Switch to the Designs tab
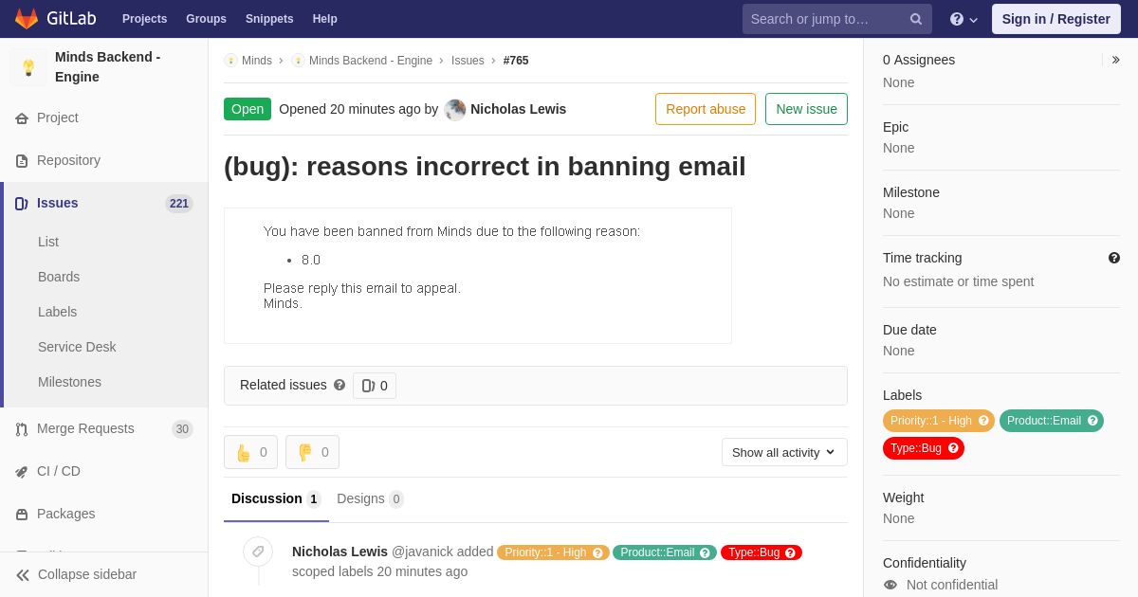1138x597 pixels. (x=370, y=498)
